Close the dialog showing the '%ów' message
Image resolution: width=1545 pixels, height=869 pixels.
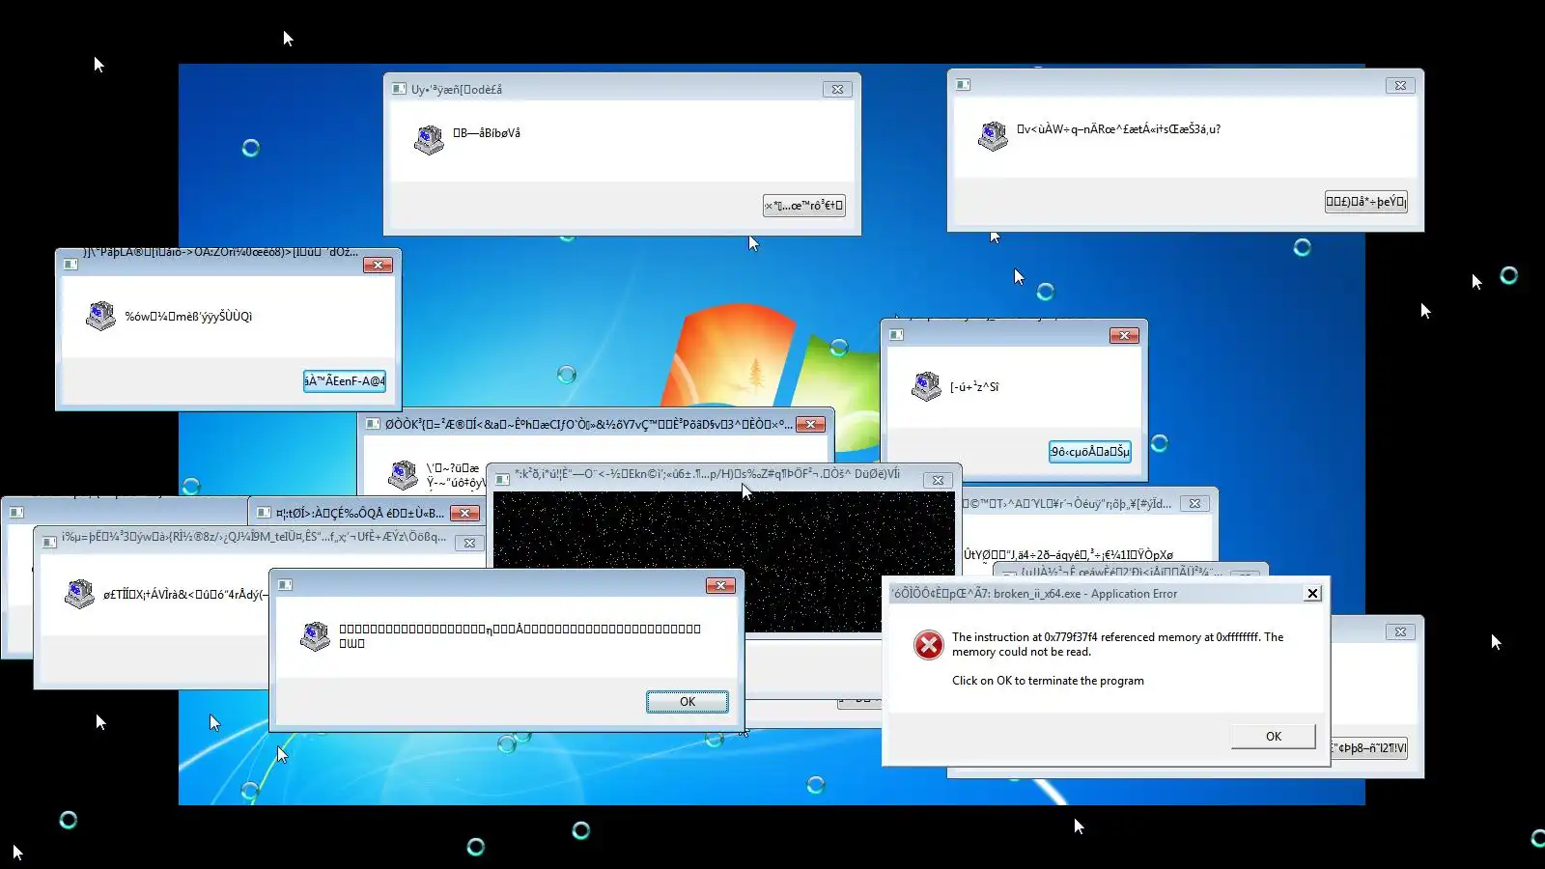pyautogui.click(x=378, y=265)
